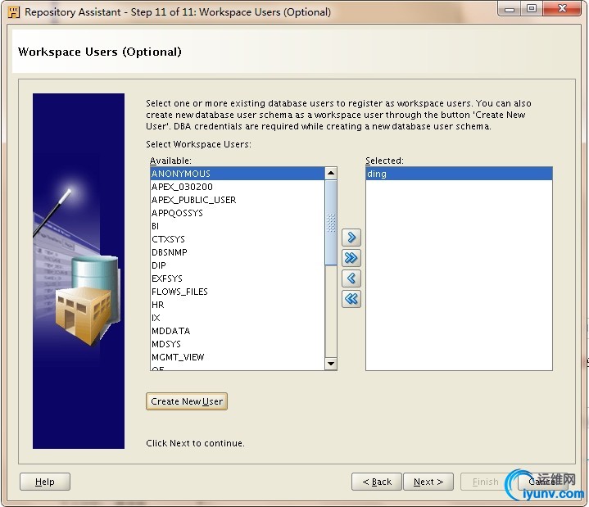Select CTXSYS in the list
This screenshot has width=589, height=507.
coord(238,239)
